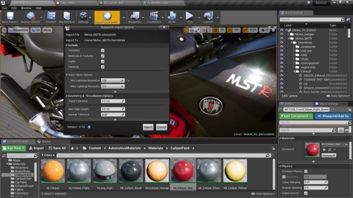Toggle visibility of the accessories folder
This screenshot has height=198, width=353.
282,46
